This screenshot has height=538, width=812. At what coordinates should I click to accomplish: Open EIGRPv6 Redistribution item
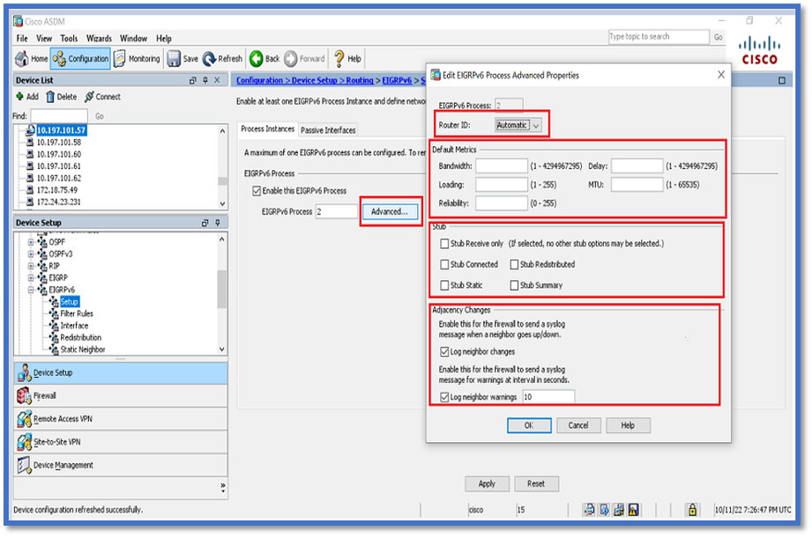tap(81, 337)
